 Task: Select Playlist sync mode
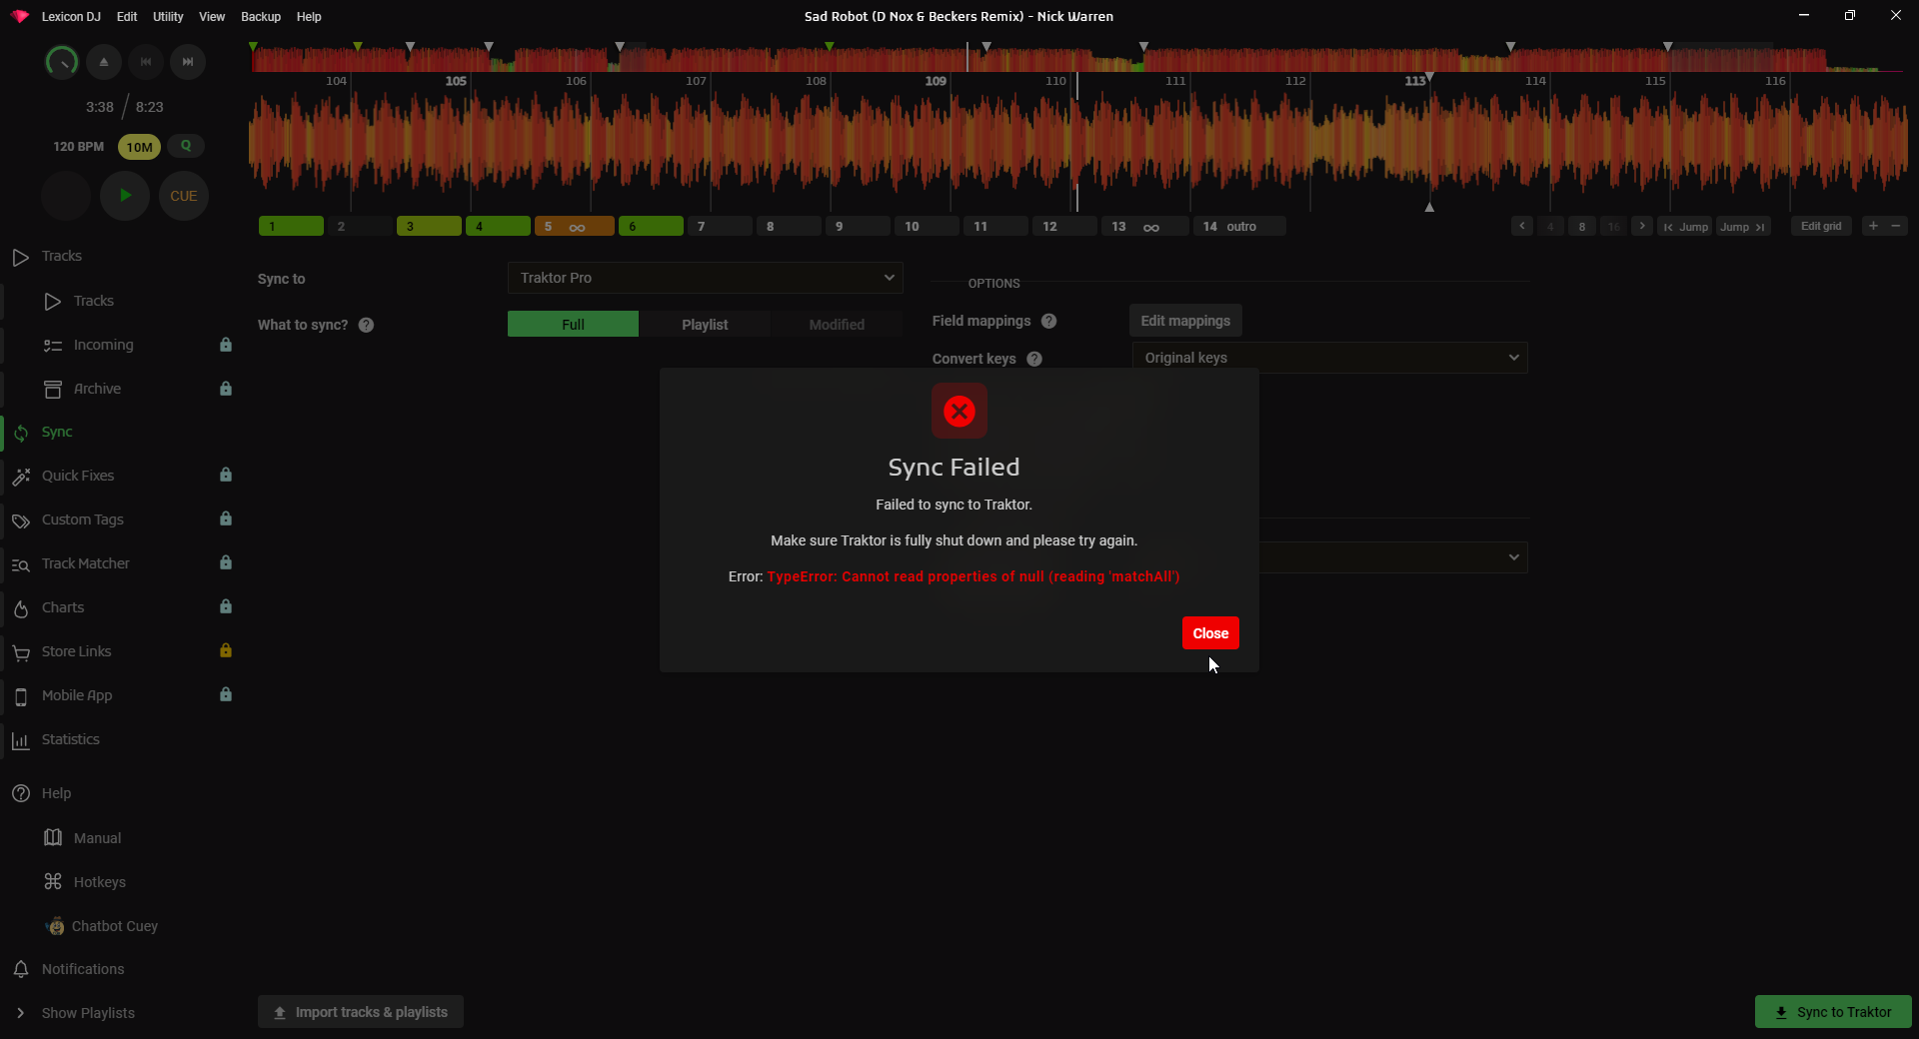click(x=705, y=325)
